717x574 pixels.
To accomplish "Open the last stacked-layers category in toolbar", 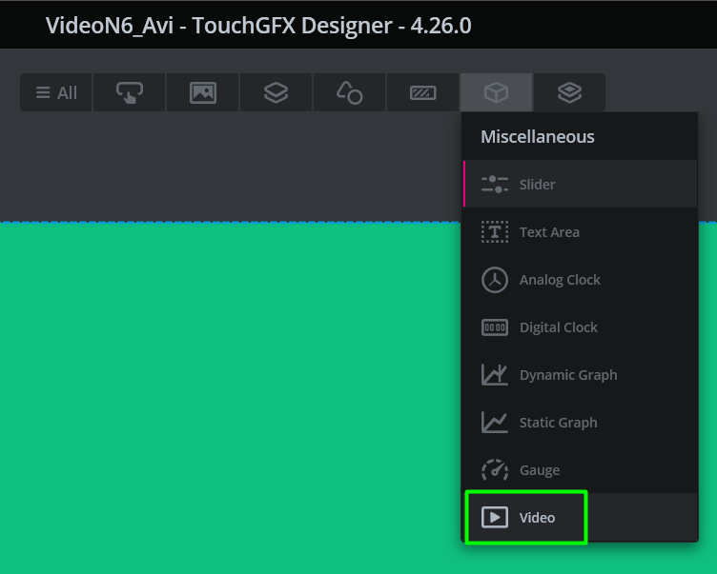I will point(569,92).
